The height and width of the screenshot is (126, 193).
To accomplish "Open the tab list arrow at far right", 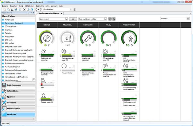I will (190, 13).
